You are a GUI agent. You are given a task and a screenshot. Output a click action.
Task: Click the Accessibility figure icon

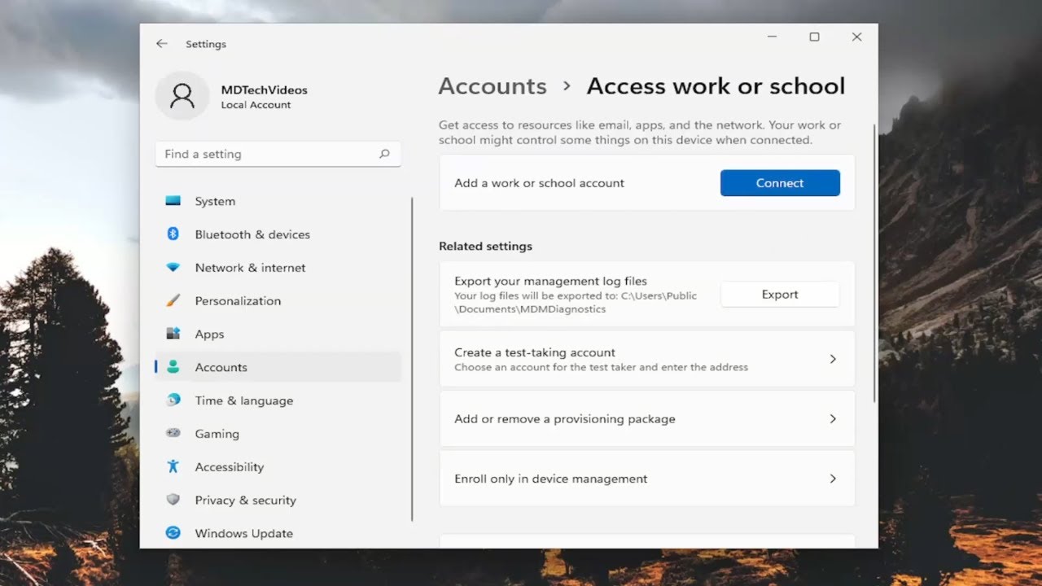(173, 467)
